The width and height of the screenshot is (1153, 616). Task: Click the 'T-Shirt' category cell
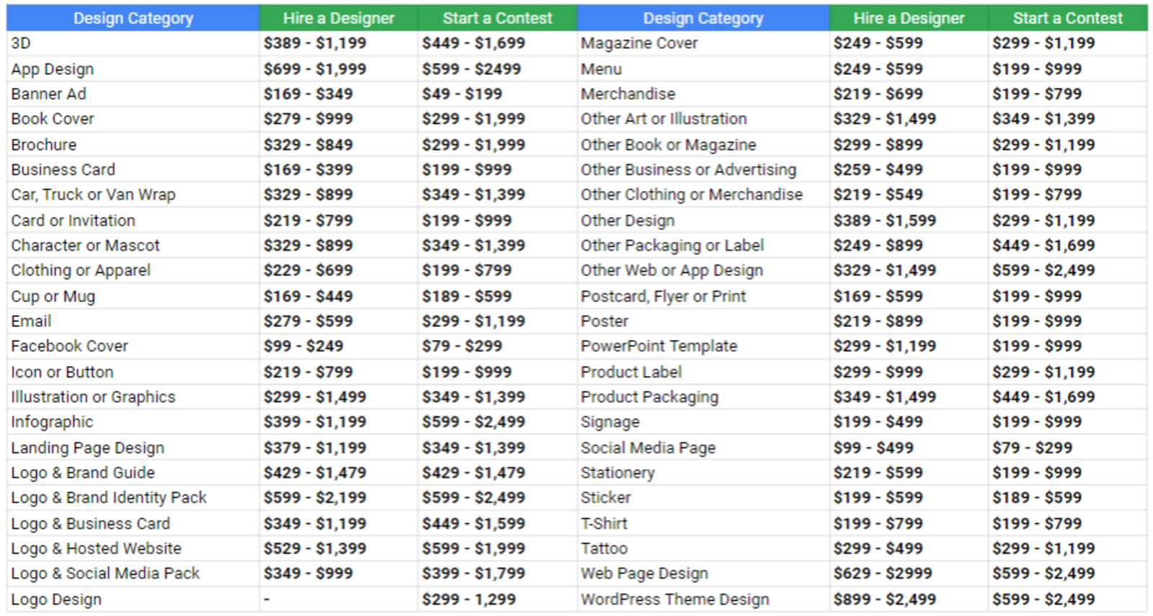703,523
